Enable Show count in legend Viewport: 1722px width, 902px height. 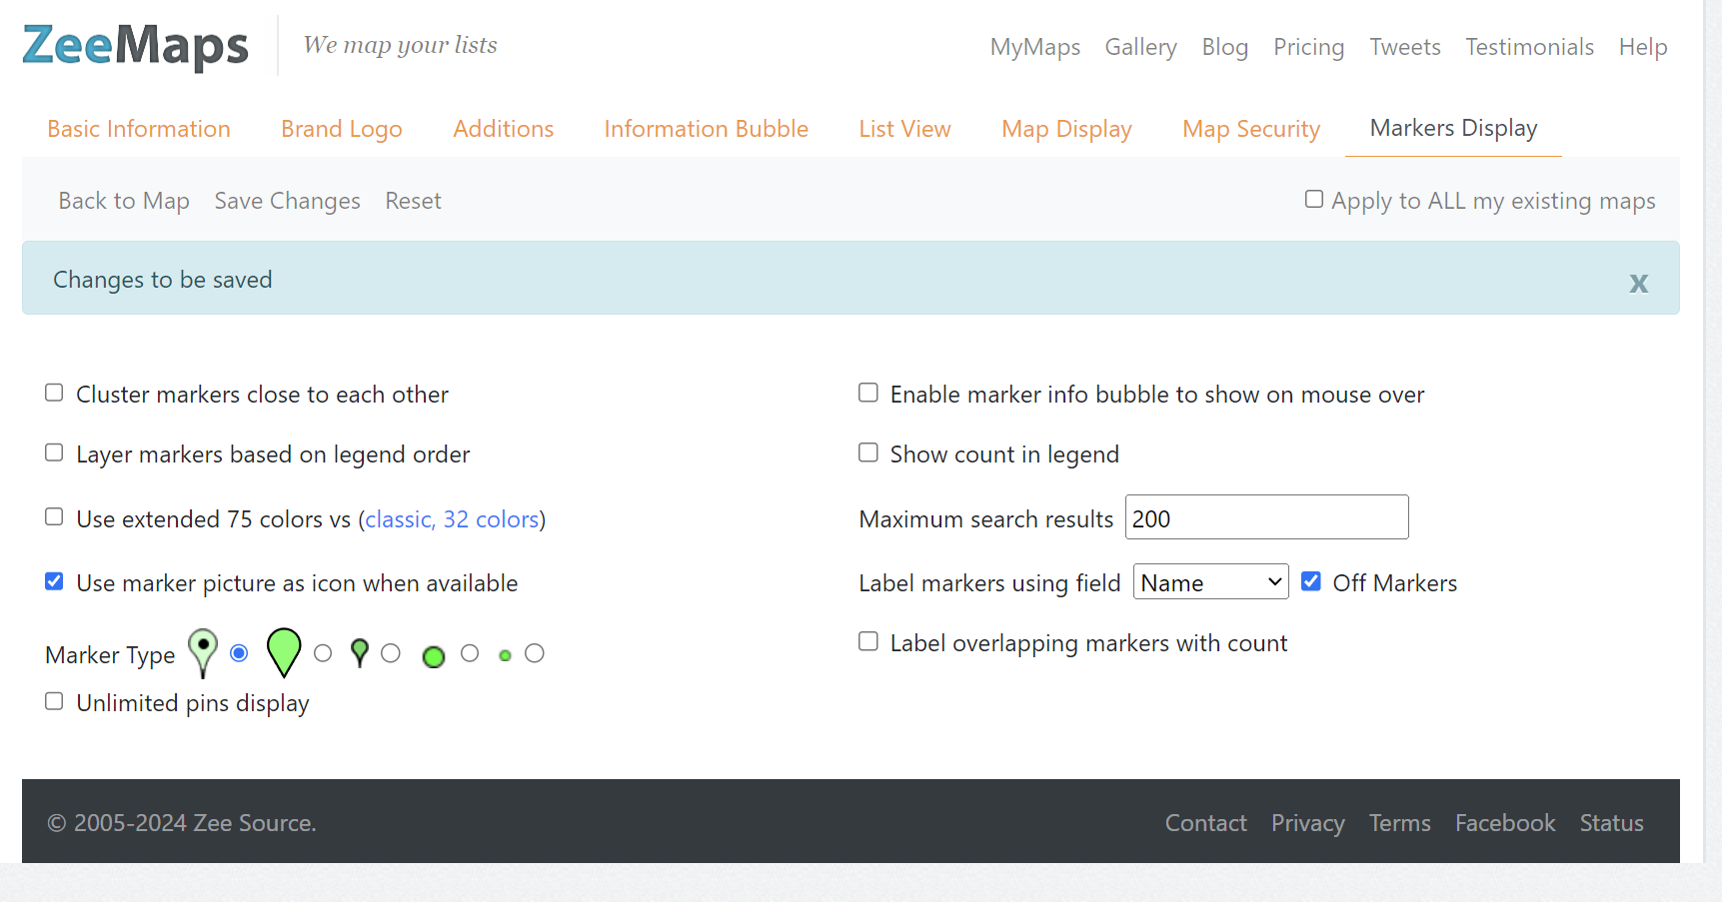(867, 451)
